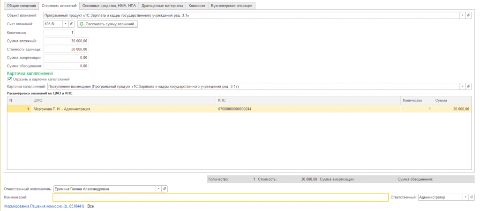
Task: Click the Комментарий input field
Action: tap(220, 197)
